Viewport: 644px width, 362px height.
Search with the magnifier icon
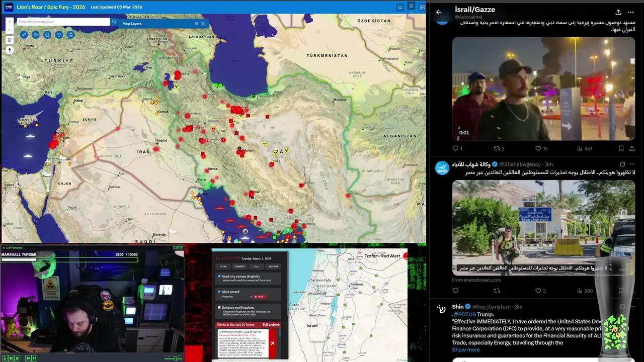coord(114,22)
